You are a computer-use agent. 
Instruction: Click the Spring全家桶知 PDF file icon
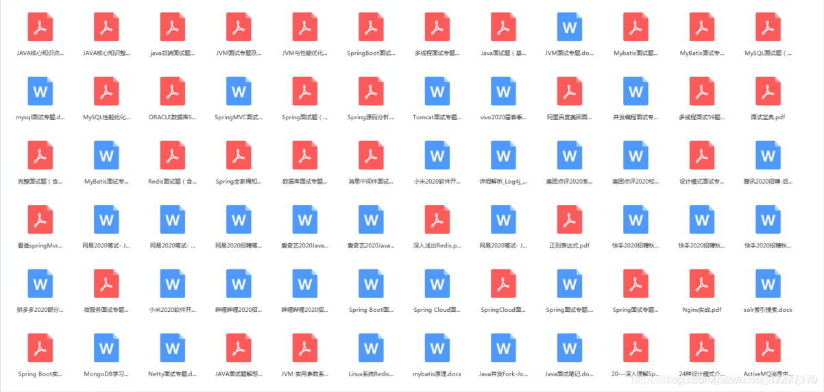(x=239, y=156)
